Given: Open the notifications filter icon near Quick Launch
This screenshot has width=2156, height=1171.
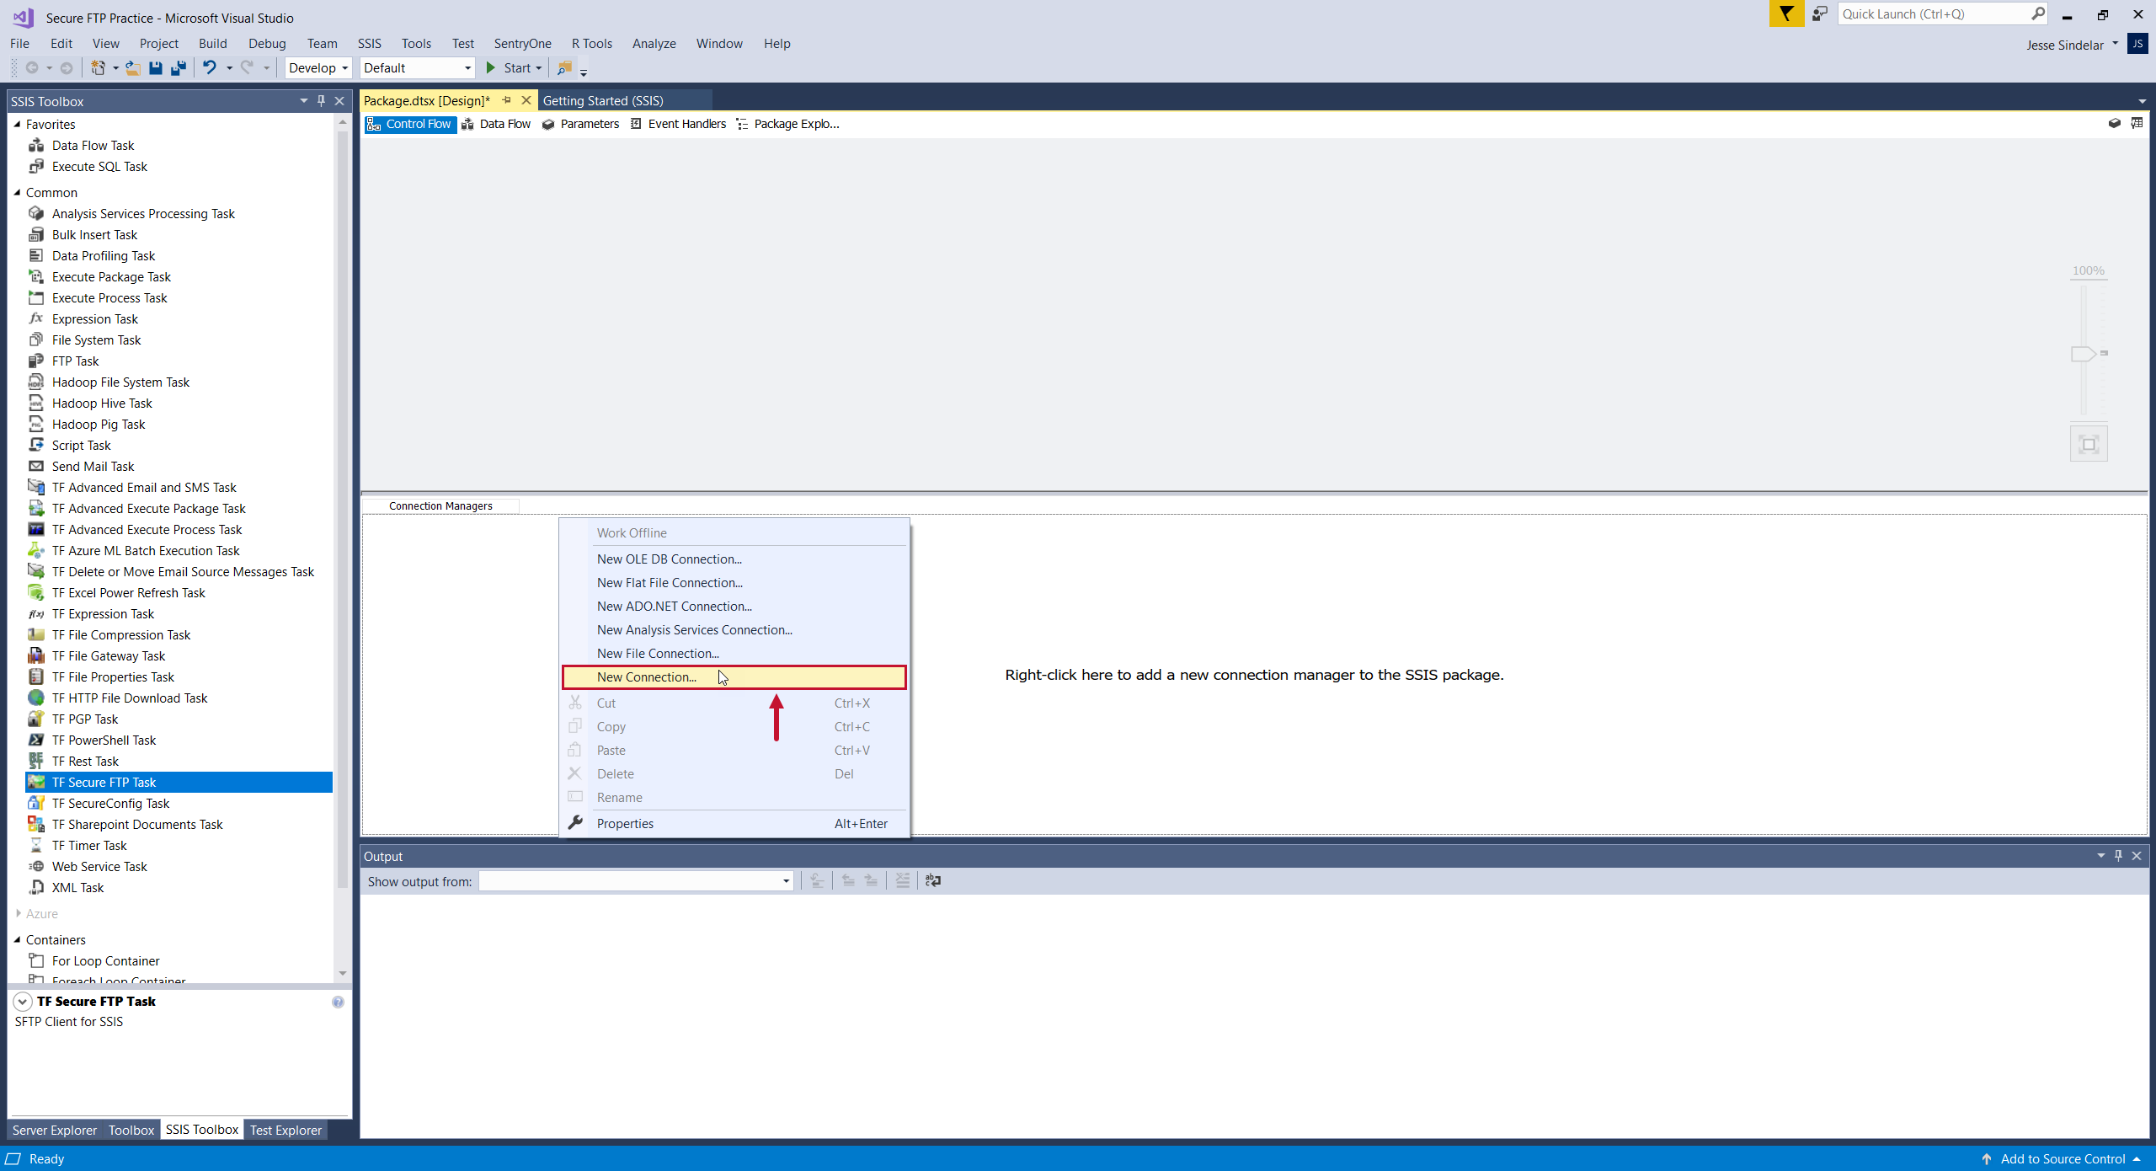Looking at the screenshot, I should click(x=1787, y=14).
